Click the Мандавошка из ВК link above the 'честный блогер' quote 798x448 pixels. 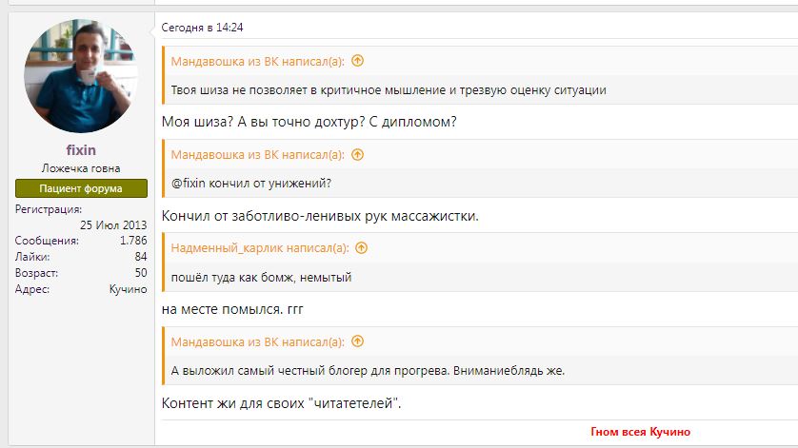coord(257,342)
